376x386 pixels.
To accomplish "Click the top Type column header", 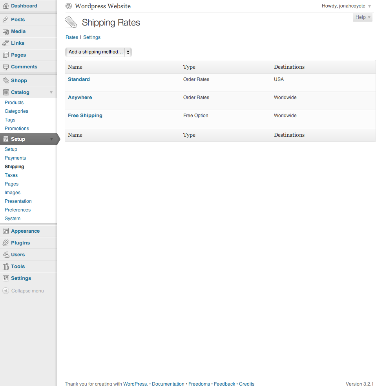I will pyautogui.click(x=189, y=67).
